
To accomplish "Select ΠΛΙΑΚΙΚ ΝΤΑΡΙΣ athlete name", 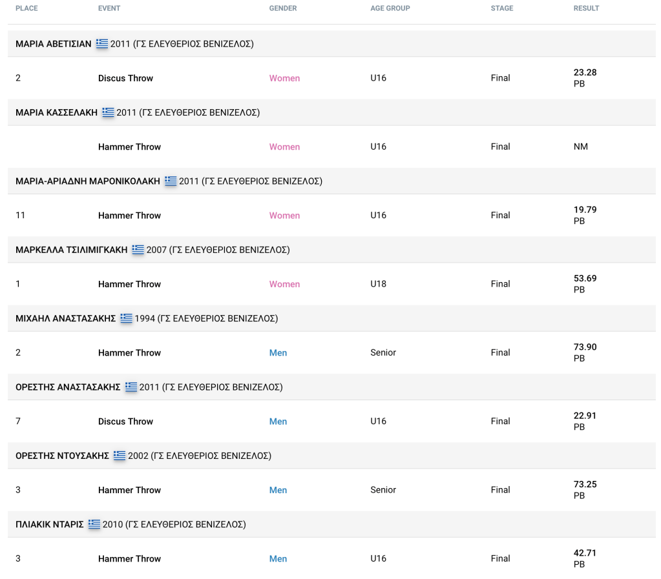I will [50, 525].
